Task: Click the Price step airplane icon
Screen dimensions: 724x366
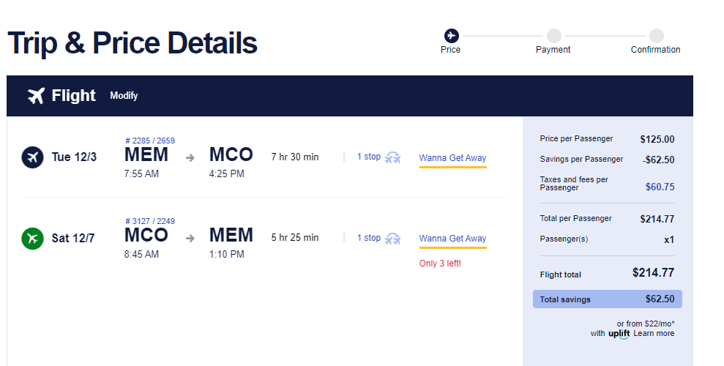Action: pyautogui.click(x=451, y=35)
